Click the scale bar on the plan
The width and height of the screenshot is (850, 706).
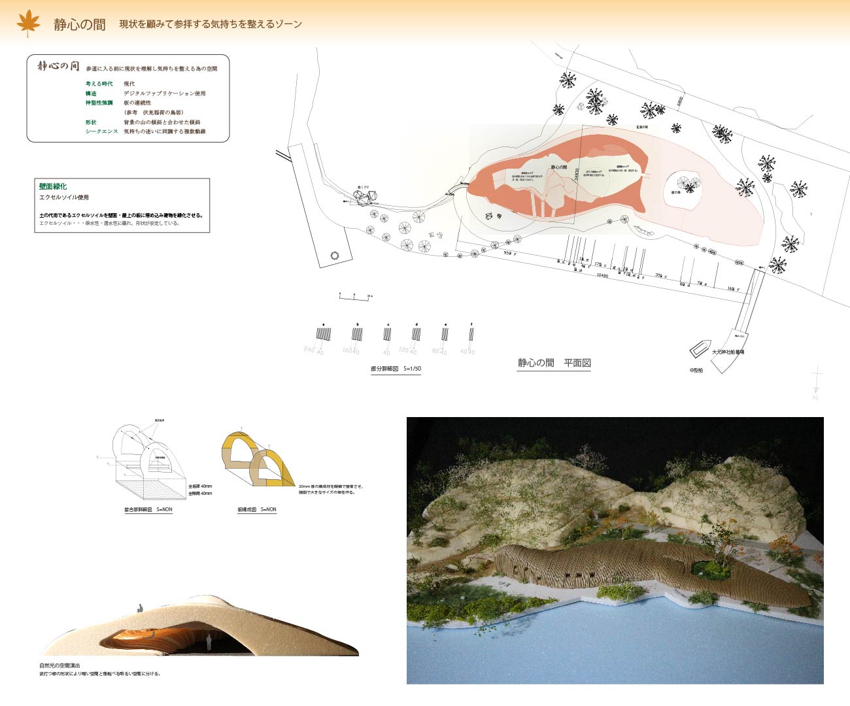pos(354,297)
